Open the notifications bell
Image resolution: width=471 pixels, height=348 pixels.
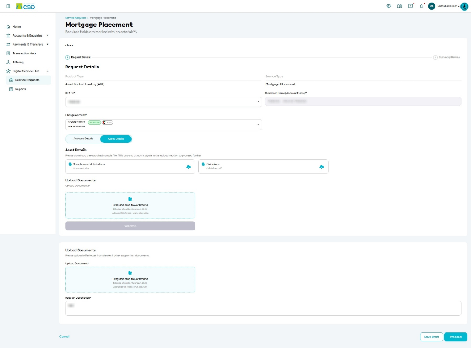tap(421, 6)
